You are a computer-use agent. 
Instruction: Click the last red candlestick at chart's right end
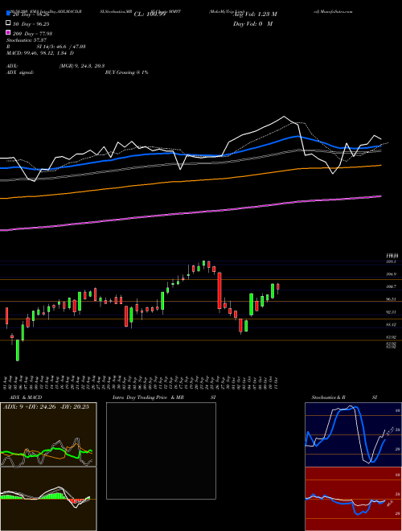point(278,287)
